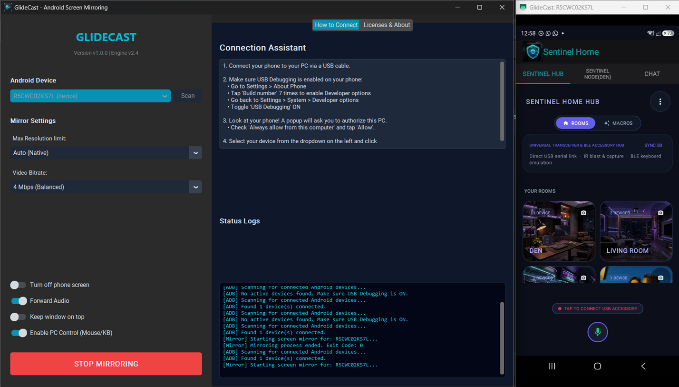
Task: Maximize the GlideCast mirror window
Action: (x=645, y=7)
